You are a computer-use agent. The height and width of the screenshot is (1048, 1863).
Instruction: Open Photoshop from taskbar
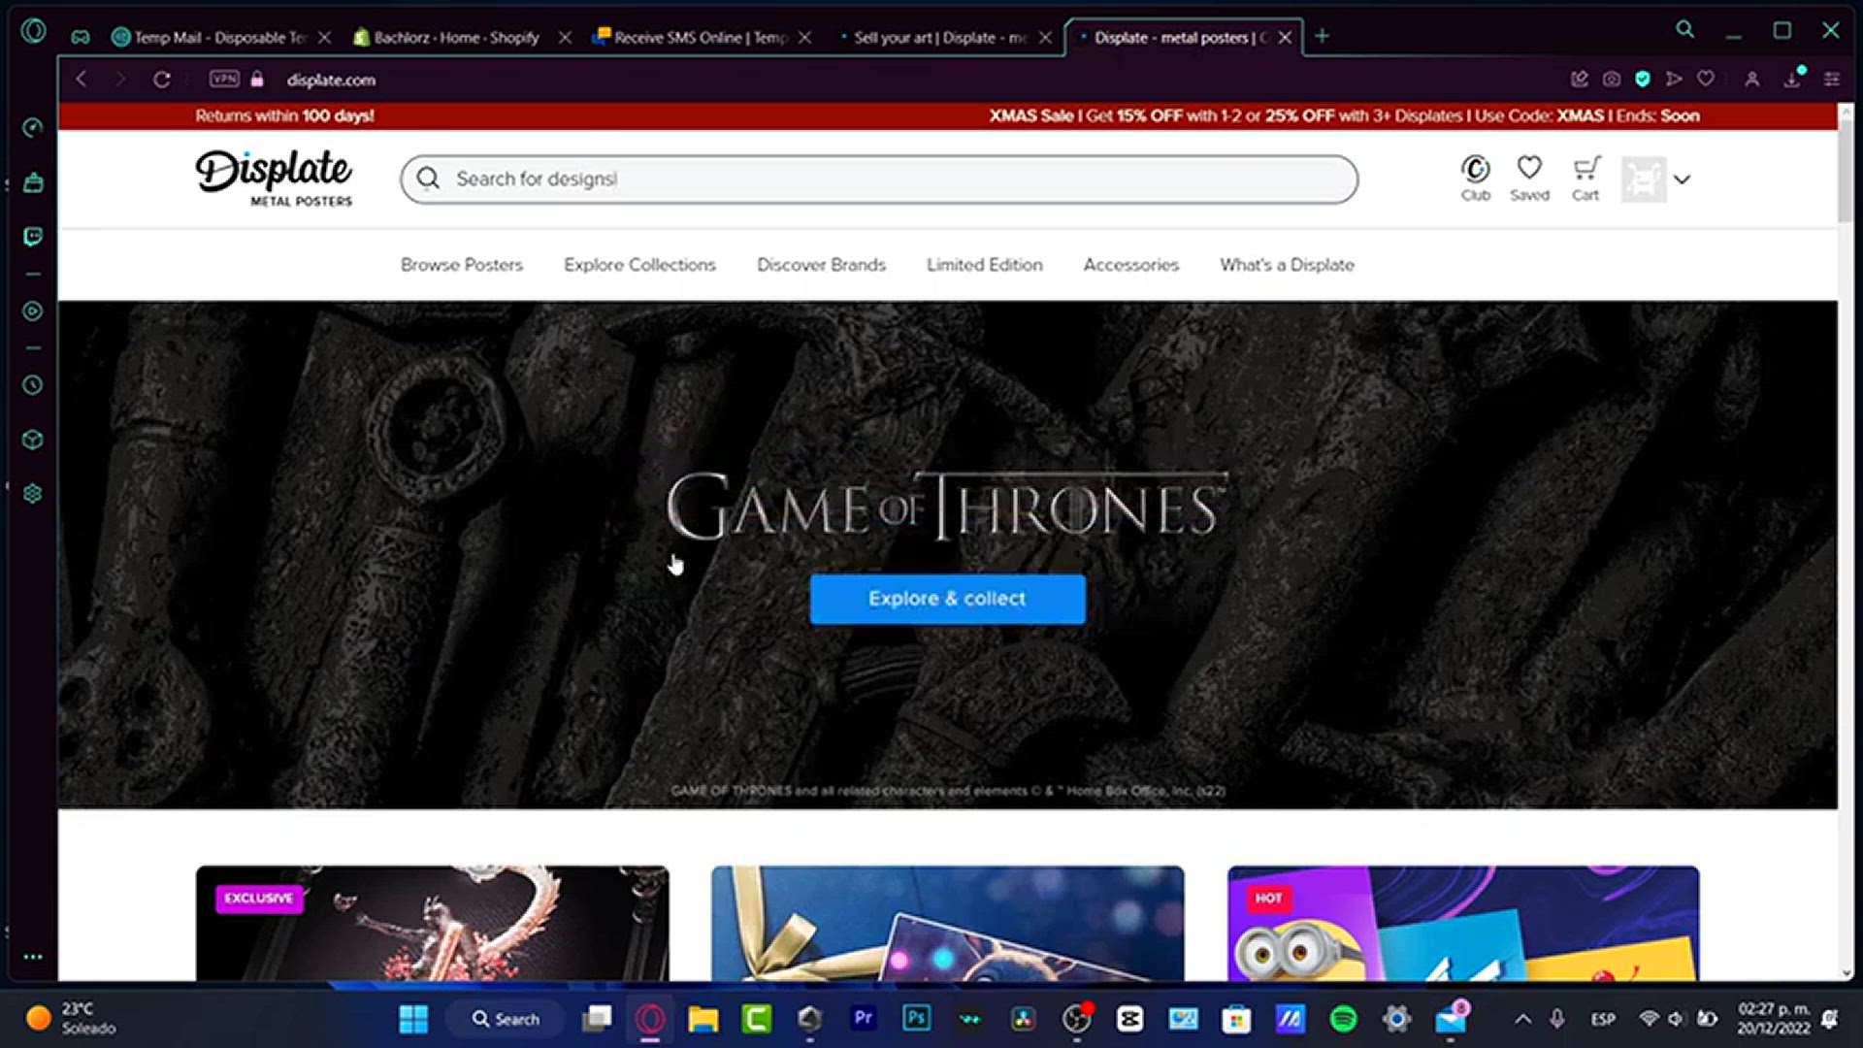click(x=916, y=1018)
